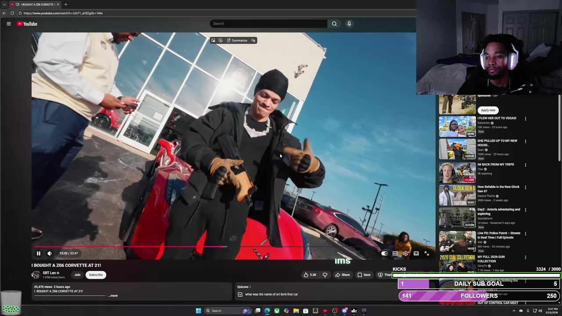Check the 'srt len's first car' quiz checkbox
Image resolution: width=562 pixels, height=316 pixels.
tap(240, 294)
